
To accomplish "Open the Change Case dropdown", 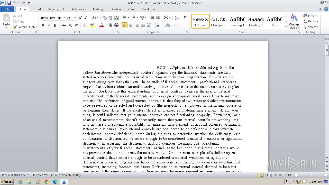I will pos(95,18).
